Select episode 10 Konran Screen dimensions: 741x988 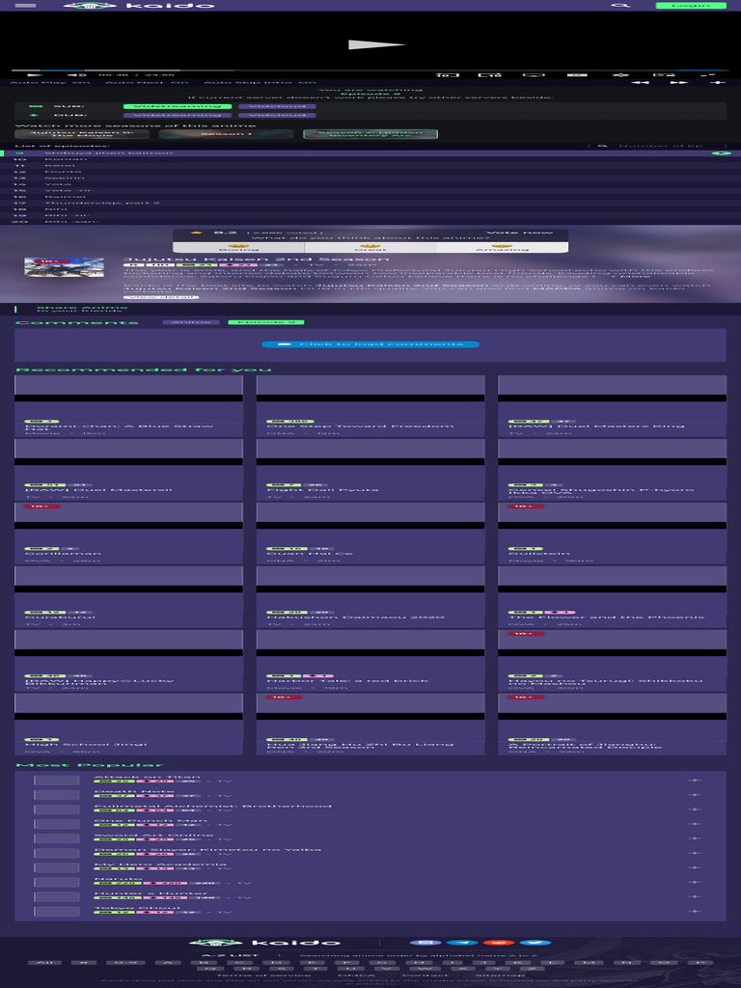(x=370, y=159)
